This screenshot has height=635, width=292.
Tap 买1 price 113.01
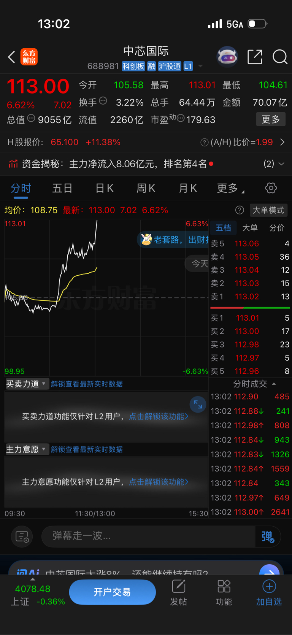(x=248, y=318)
